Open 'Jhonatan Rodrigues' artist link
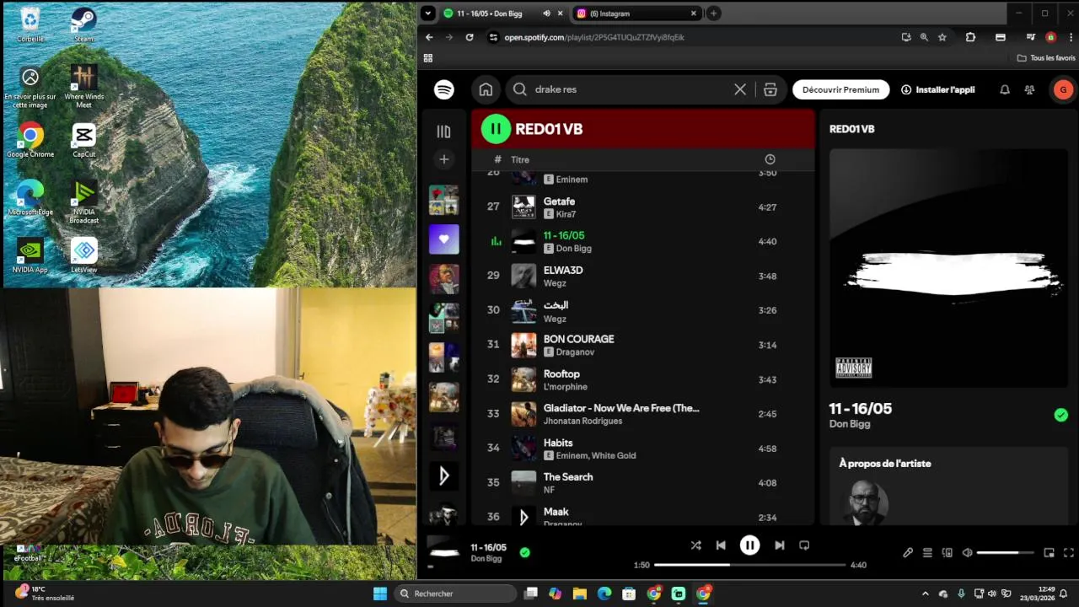Screen dimensions: 1079x607 582,422
